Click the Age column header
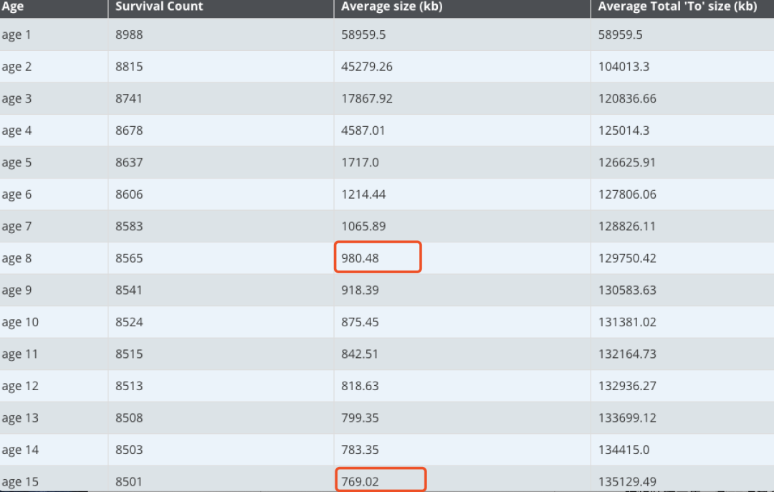The width and height of the screenshot is (774, 492). point(13,7)
